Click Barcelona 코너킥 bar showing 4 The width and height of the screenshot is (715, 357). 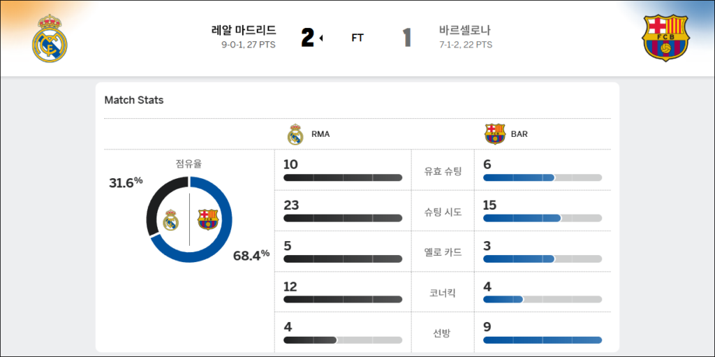[542, 299]
